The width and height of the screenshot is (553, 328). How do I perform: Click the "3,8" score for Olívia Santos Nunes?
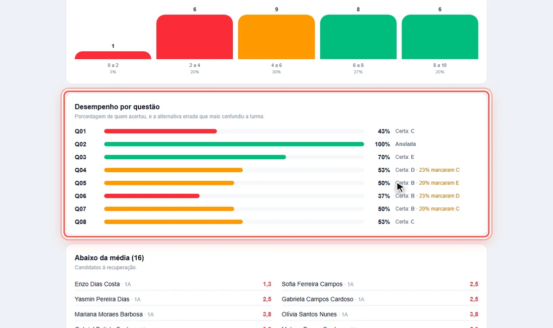tap(474, 314)
